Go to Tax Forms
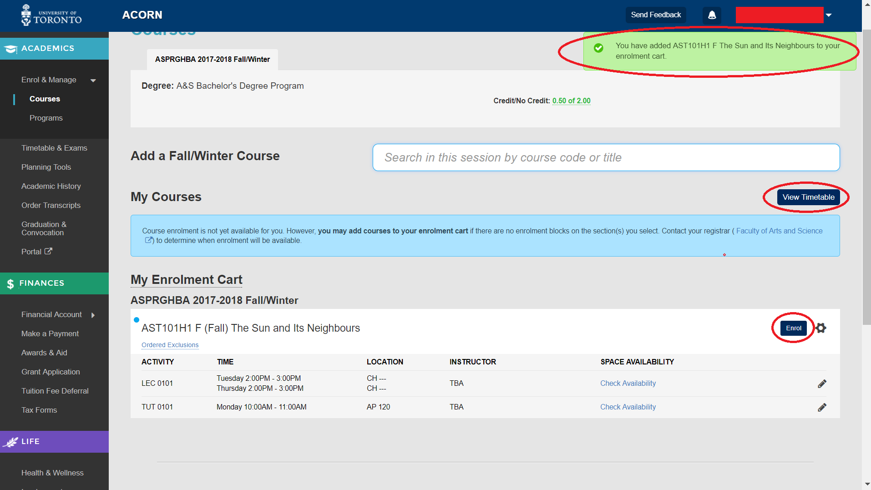Screen dimensions: 871x490 [x=39, y=410]
